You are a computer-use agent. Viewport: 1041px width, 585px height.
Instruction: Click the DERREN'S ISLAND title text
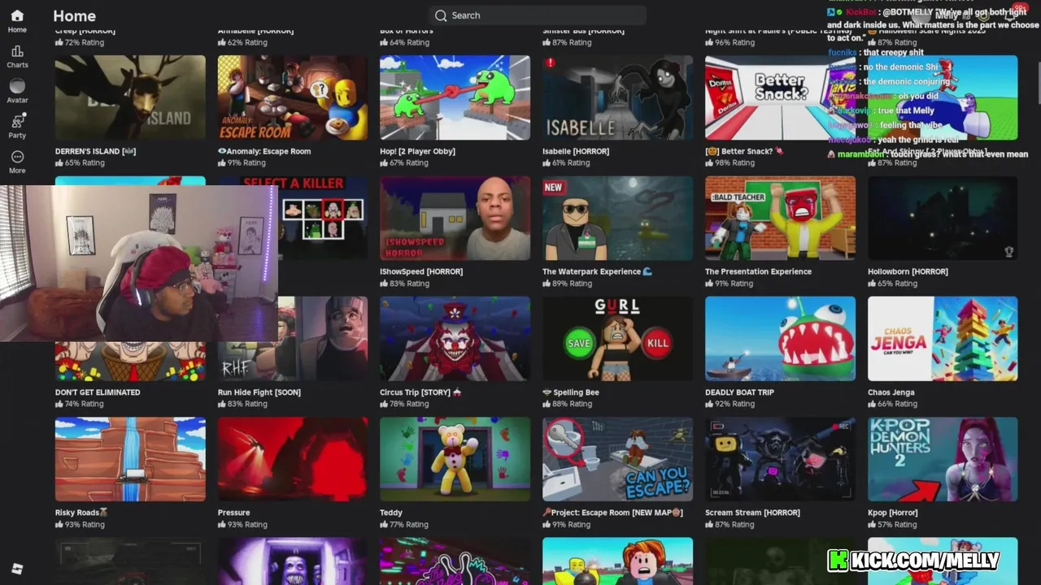tap(95, 151)
